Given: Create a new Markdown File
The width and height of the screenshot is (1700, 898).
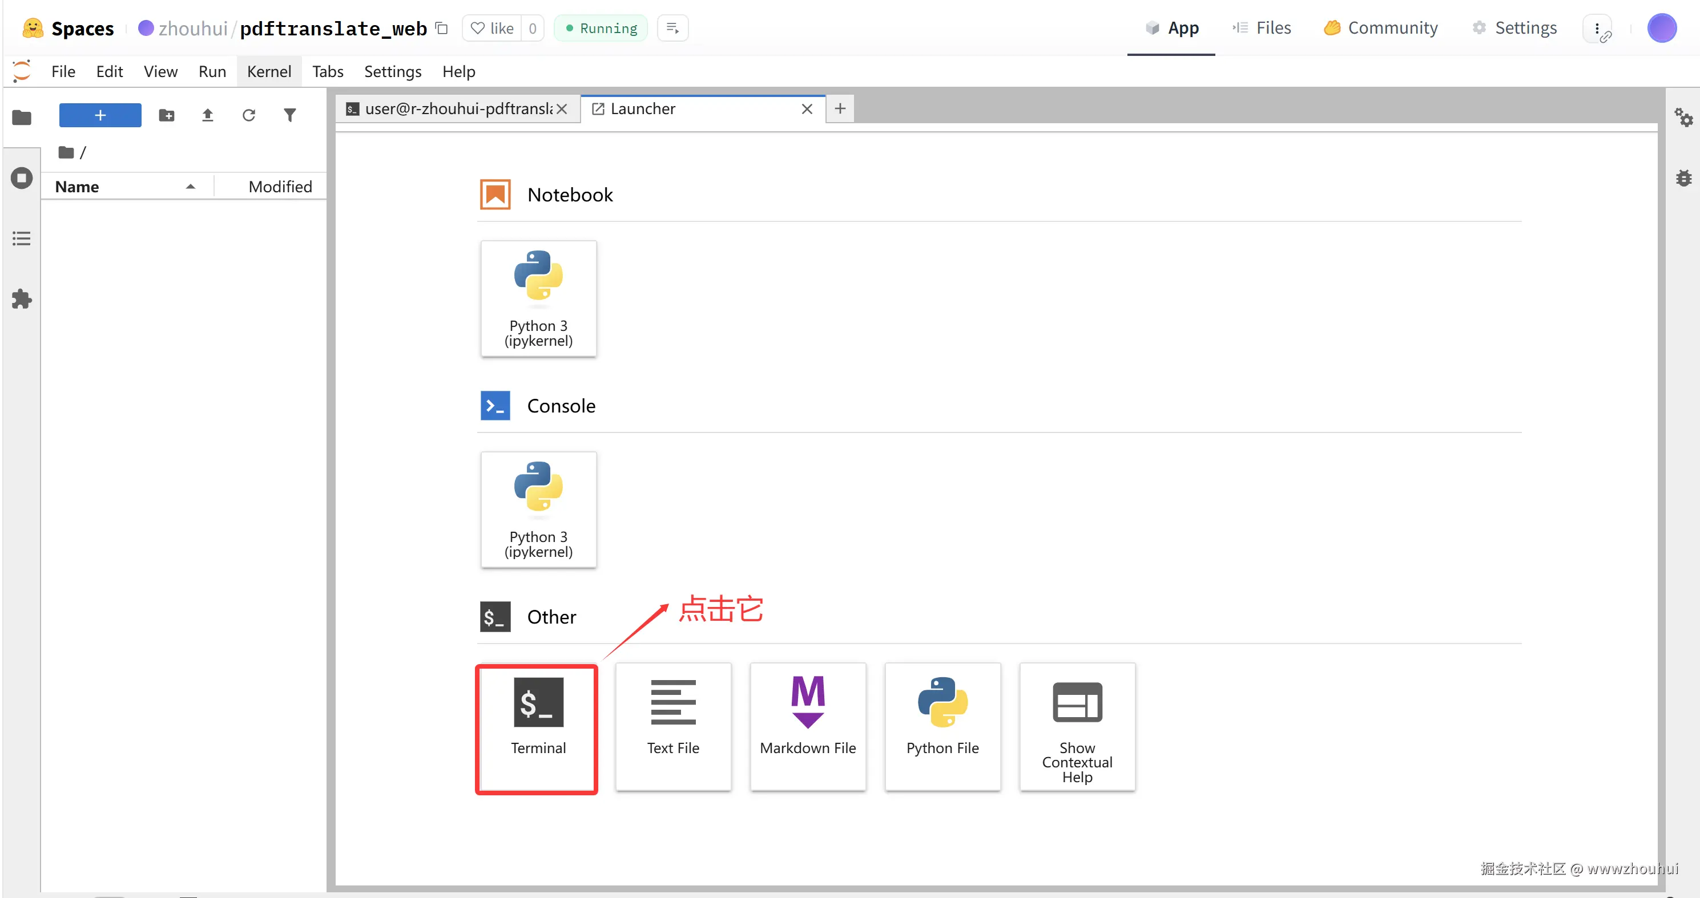Looking at the screenshot, I should point(807,728).
